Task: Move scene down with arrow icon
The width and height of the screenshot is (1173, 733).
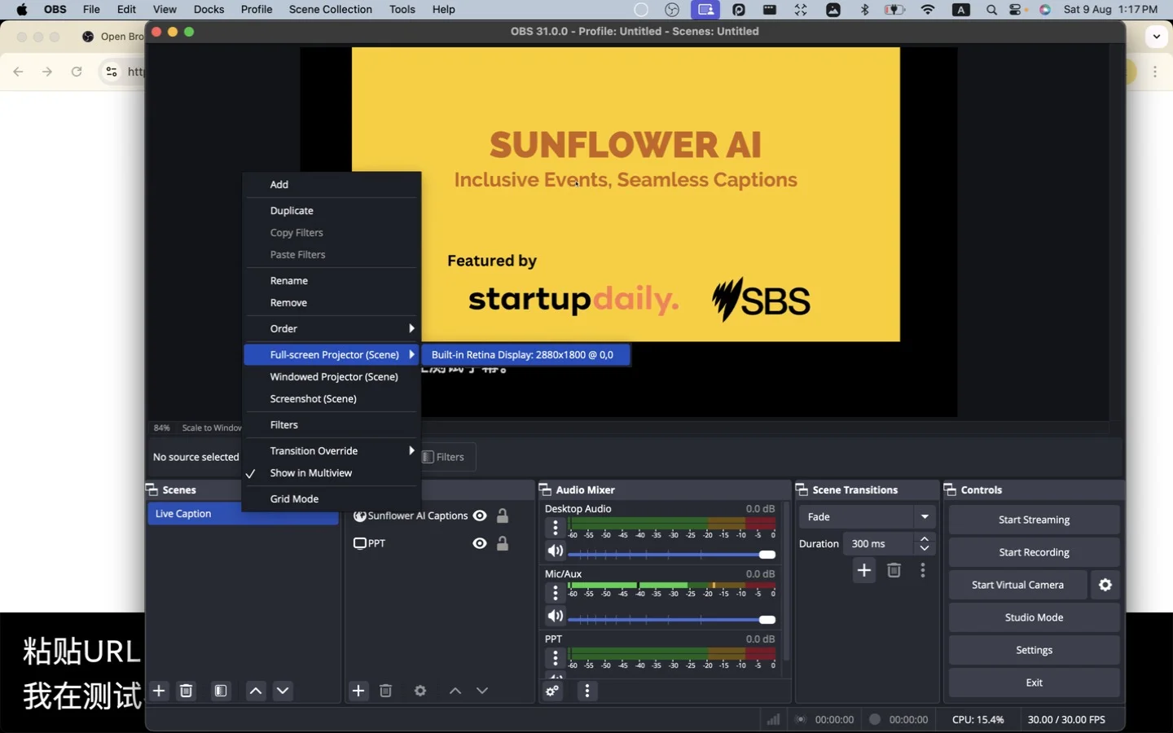Action: pos(283,691)
